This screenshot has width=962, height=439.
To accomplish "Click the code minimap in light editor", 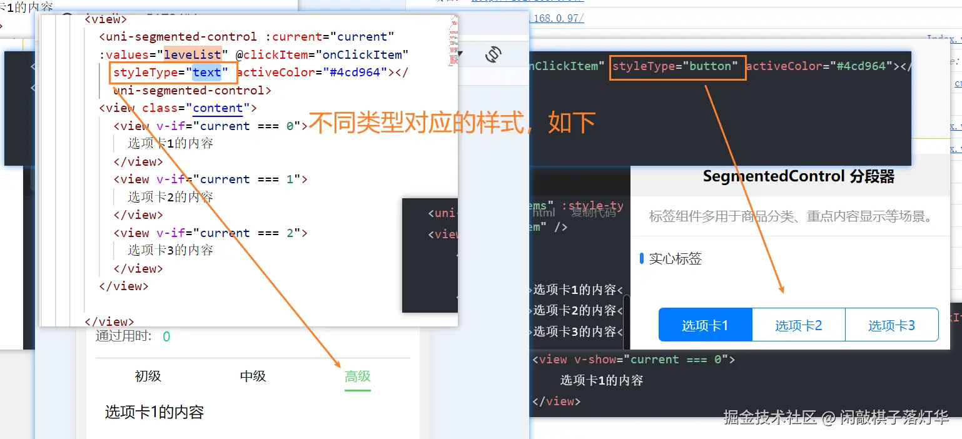I will [x=453, y=41].
